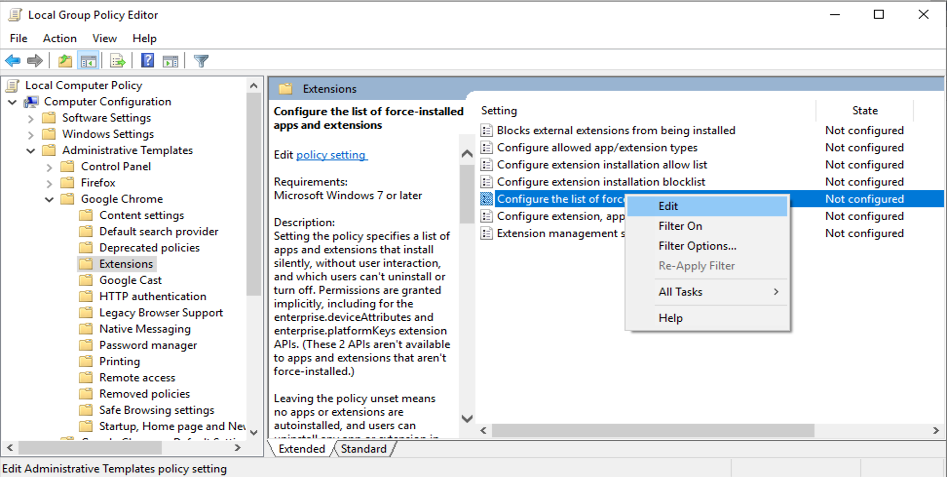Viewport: 947px width, 477px height.
Task: Click the icon beside Configure extension installation blocklist
Action: tap(486, 182)
